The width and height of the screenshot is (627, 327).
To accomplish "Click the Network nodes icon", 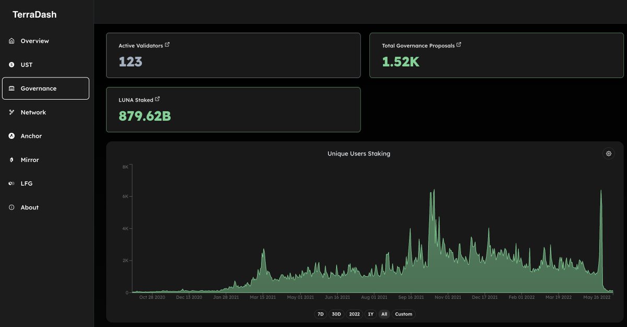I will [11, 112].
